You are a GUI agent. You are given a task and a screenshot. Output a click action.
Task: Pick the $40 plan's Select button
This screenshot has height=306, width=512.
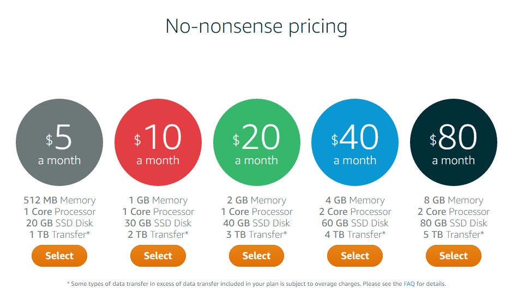[x=355, y=256]
